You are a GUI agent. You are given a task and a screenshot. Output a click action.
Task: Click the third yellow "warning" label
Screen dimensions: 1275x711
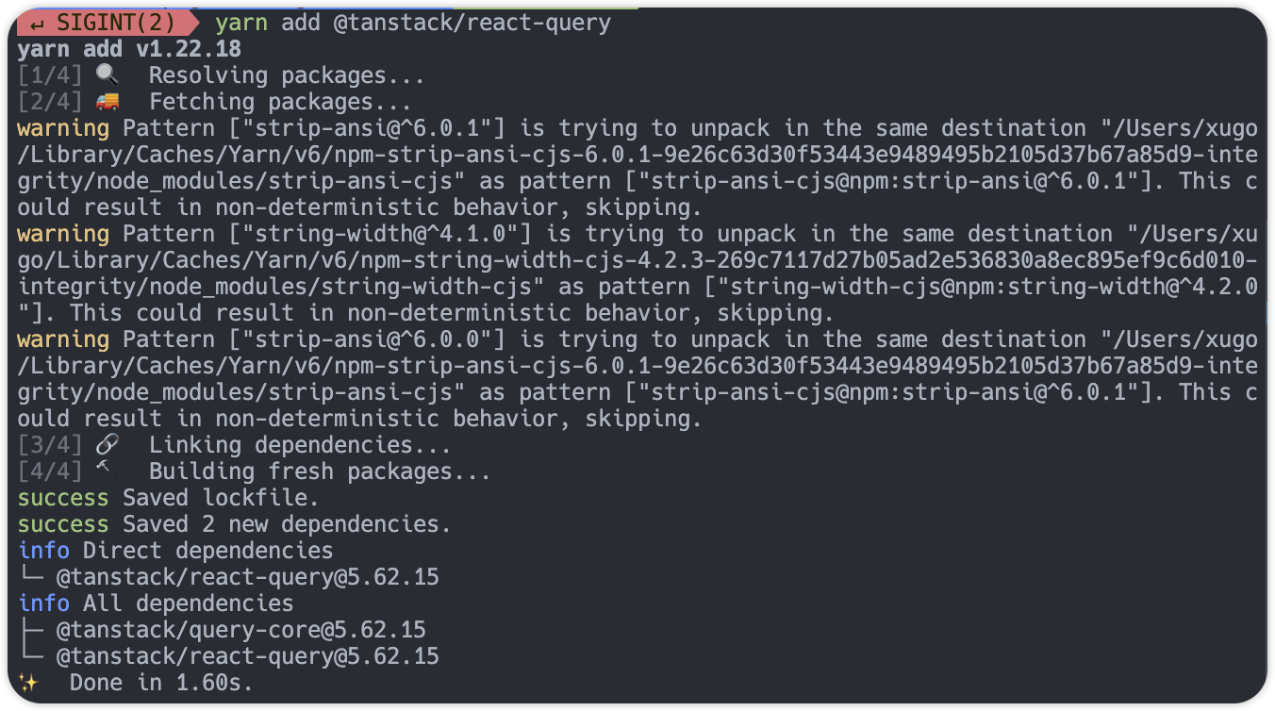(63, 339)
